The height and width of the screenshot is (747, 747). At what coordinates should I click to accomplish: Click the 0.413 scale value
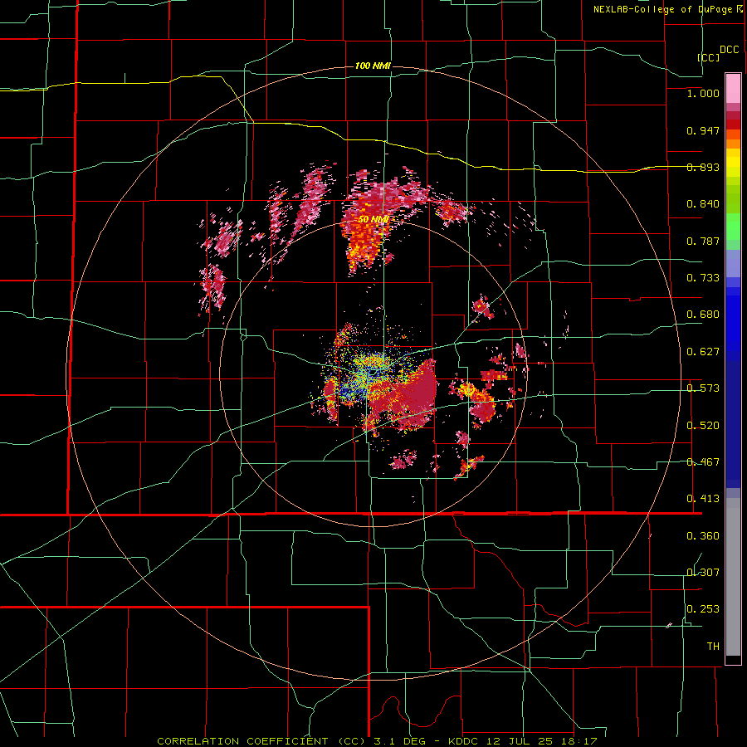point(703,499)
